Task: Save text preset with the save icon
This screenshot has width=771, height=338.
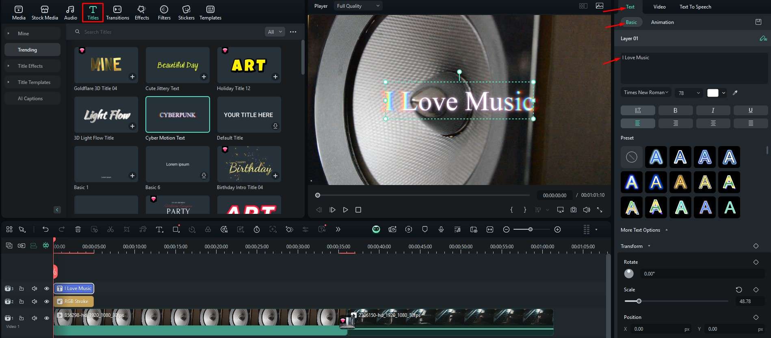Action: click(x=758, y=22)
